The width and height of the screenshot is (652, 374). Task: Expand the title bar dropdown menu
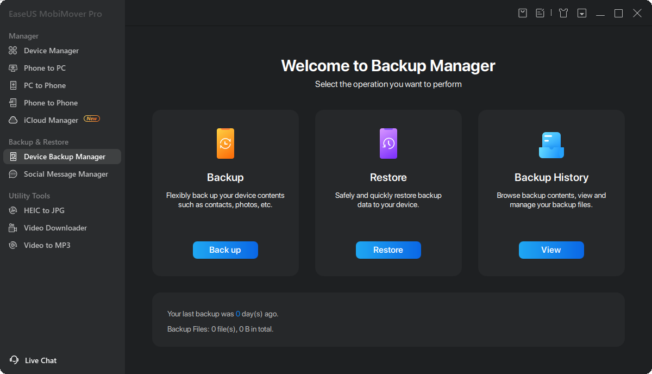pos(582,13)
